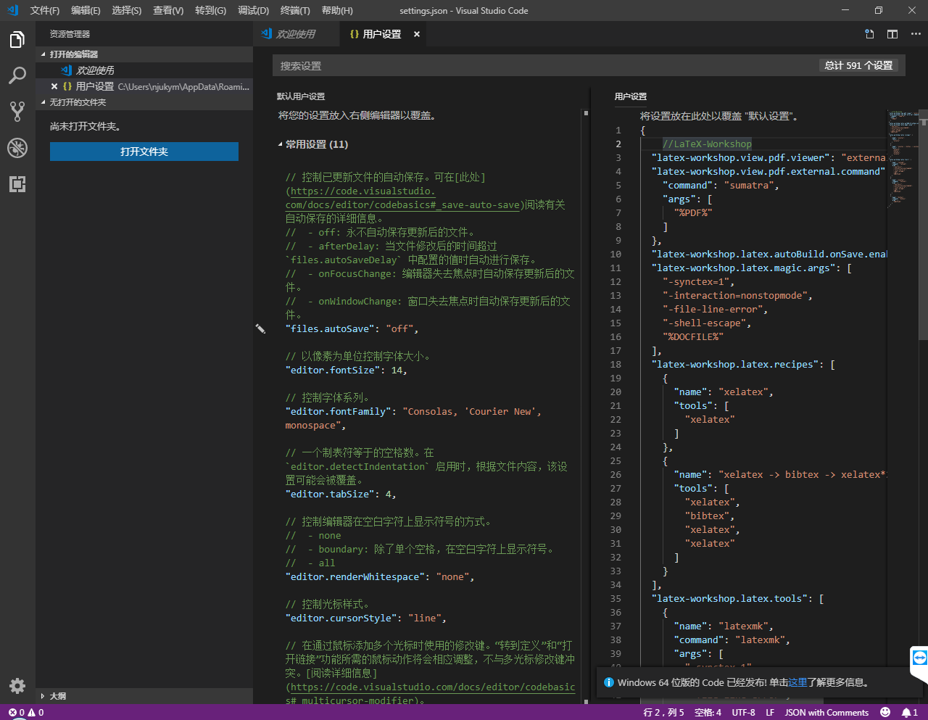Viewport: 928px width, 720px height.
Task: Click the "command": "sumatra" line
Action: pos(721,185)
